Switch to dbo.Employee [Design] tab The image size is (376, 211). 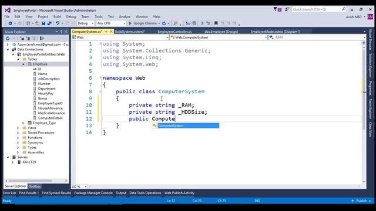coord(221,32)
